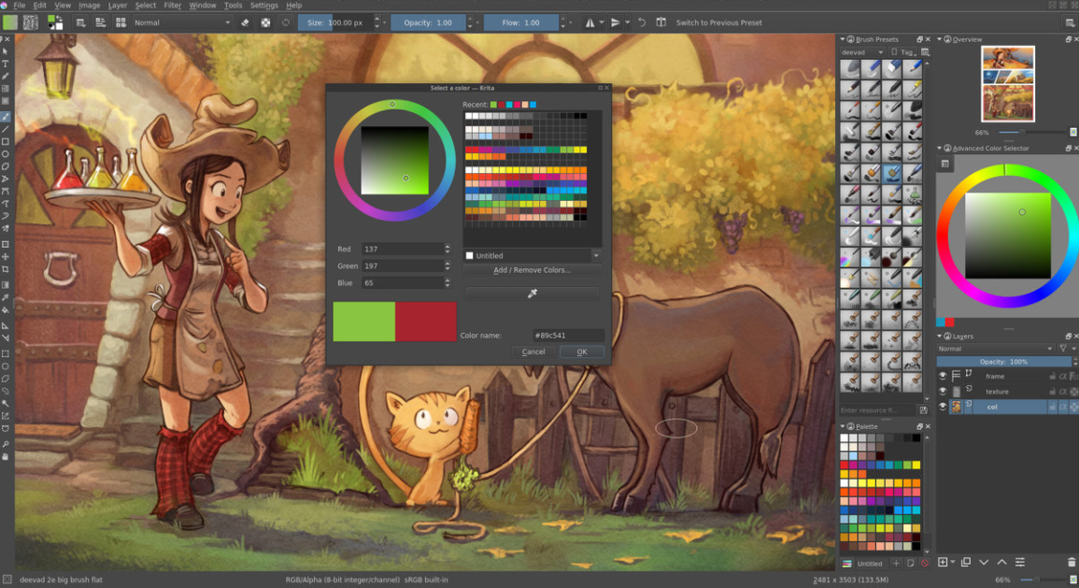This screenshot has width=1079, height=588.
Task: Click the horizontal mirror tool icon
Action: pyautogui.click(x=589, y=22)
